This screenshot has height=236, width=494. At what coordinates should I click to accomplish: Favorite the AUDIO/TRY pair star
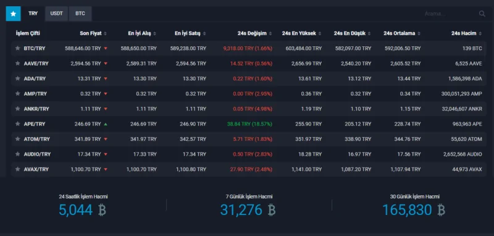tap(18, 154)
